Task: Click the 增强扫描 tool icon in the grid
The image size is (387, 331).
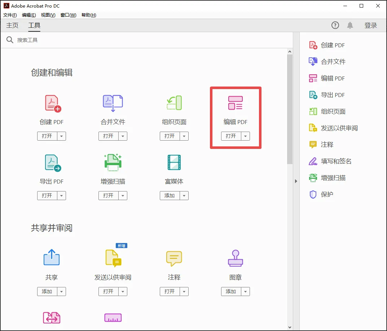Action: click(113, 162)
